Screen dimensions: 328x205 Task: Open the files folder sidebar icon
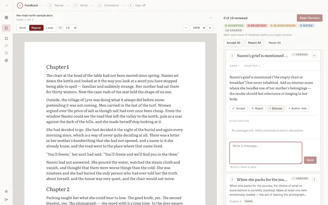(6, 39)
